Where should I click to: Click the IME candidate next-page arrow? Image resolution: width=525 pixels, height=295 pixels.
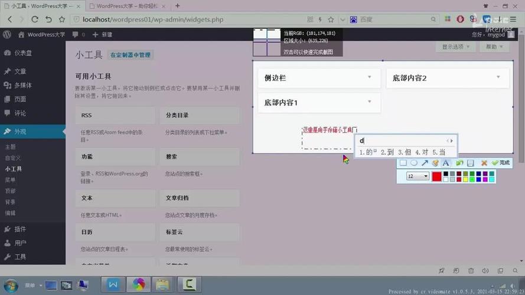click(x=452, y=141)
